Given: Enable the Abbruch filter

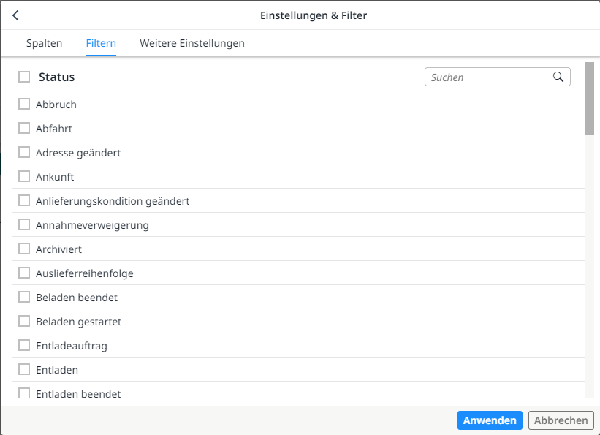Looking at the screenshot, I should click(23, 104).
